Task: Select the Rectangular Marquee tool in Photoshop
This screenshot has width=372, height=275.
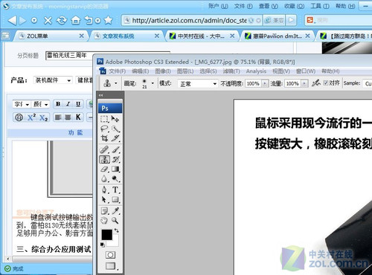Action: click(x=104, y=119)
